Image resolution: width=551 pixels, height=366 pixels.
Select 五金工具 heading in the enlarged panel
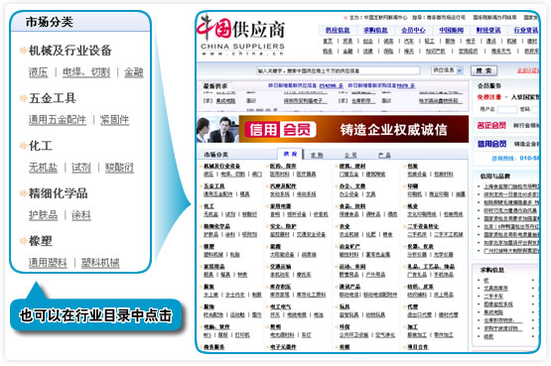(x=53, y=98)
